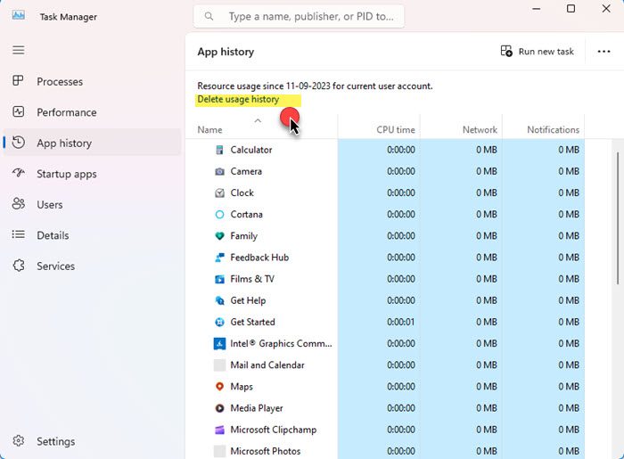
Task: Click the search box field
Action: coord(299,16)
